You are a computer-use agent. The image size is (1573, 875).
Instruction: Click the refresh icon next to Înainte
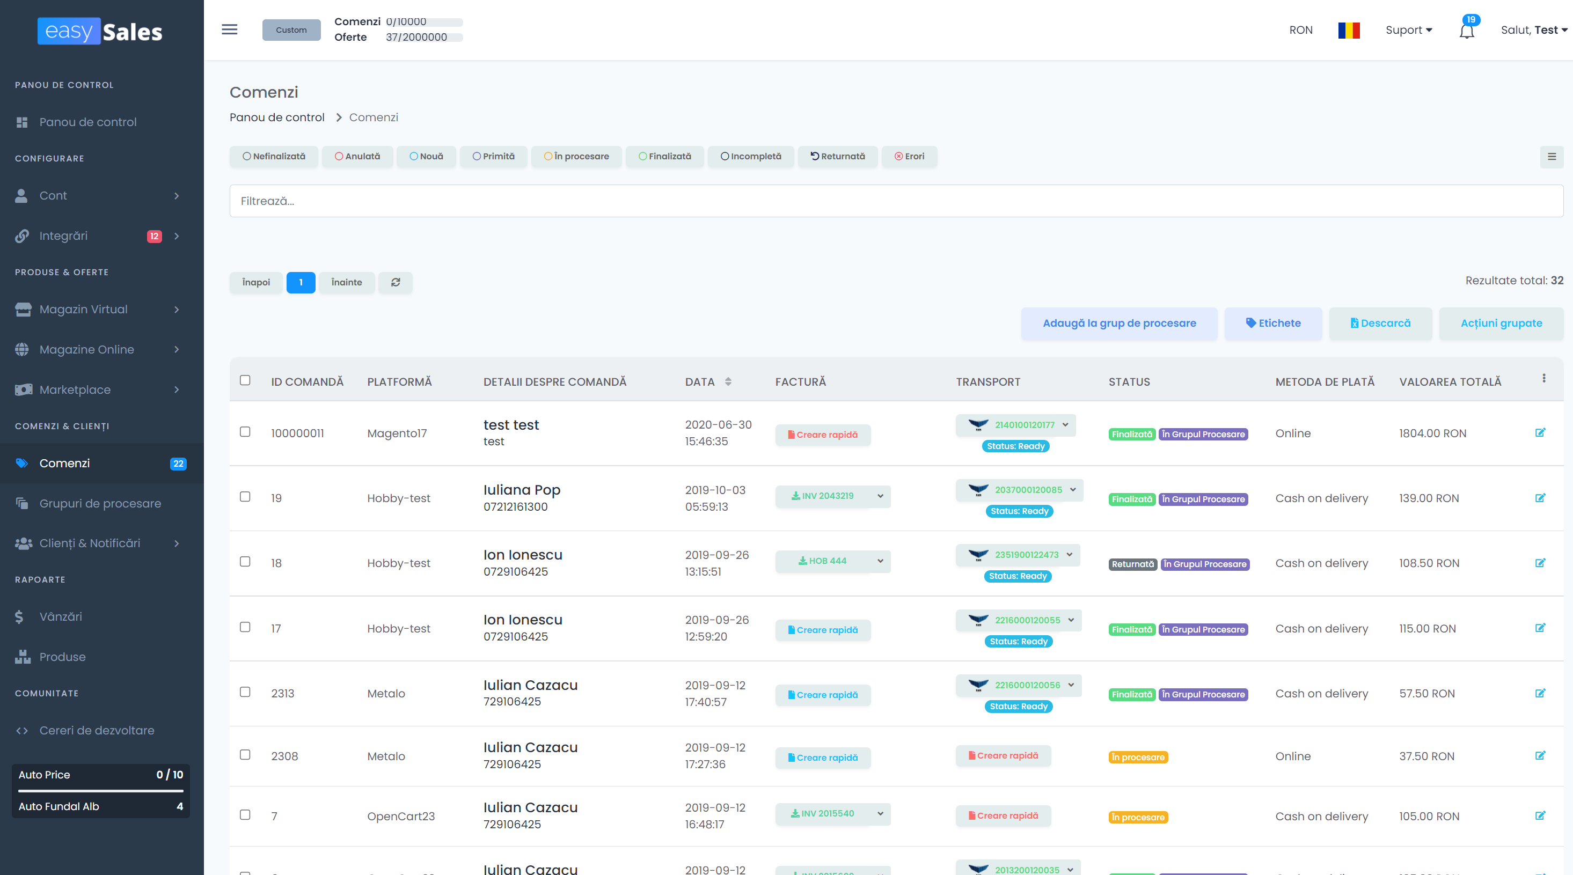point(395,282)
